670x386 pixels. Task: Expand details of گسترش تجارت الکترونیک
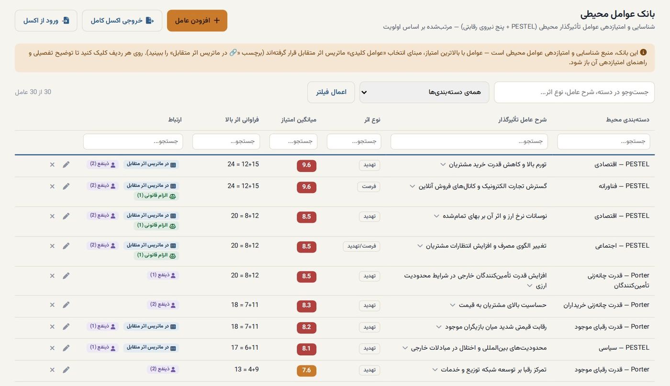click(413, 186)
